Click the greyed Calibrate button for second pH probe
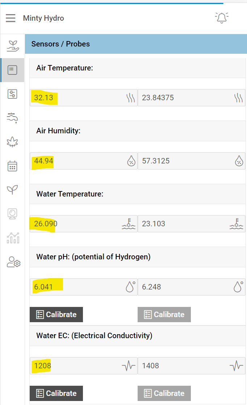The height and width of the screenshot is (405, 247). 164,315
